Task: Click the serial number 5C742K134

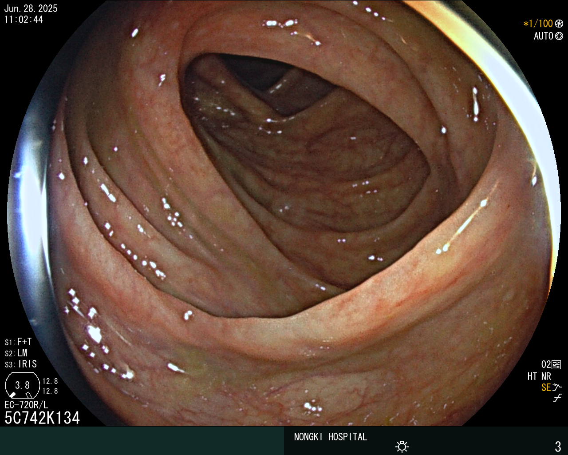Action: pyautogui.click(x=42, y=418)
